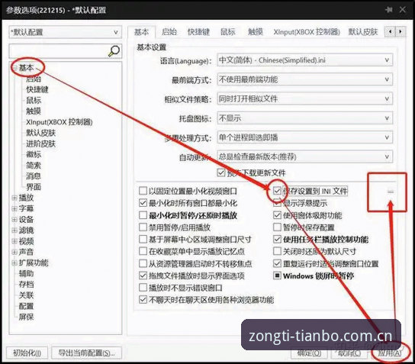Select 徽标 in the tree

[34, 154]
